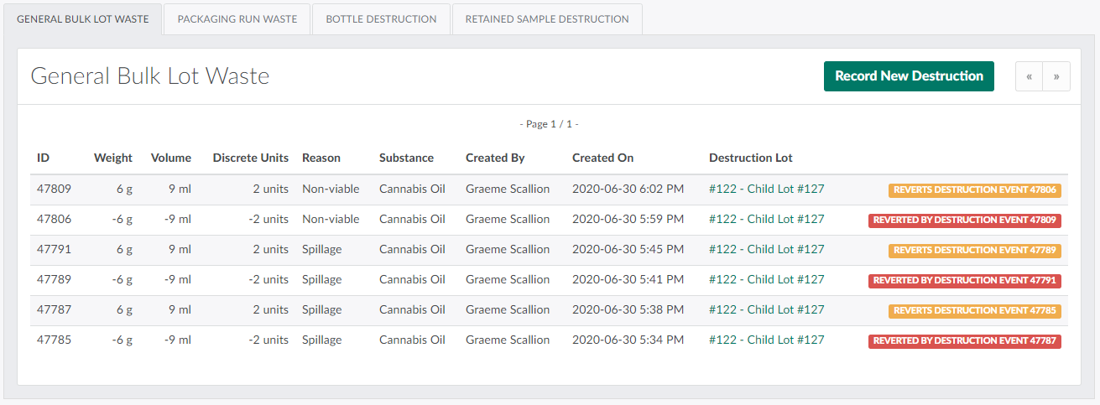1100x405 pixels.
Task: Click the lot link in row 47787
Action: [x=766, y=310]
